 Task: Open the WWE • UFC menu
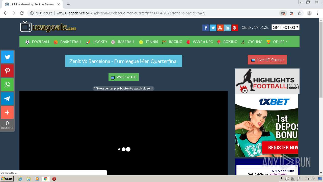(200, 42)
